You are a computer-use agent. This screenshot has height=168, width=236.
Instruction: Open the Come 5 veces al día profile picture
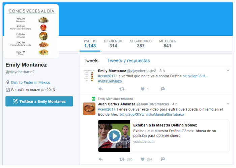click(31, 31)
